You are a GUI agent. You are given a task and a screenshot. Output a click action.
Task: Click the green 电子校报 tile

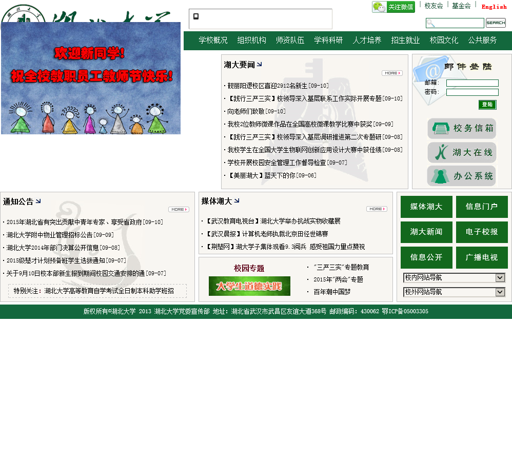pos(482,232)
